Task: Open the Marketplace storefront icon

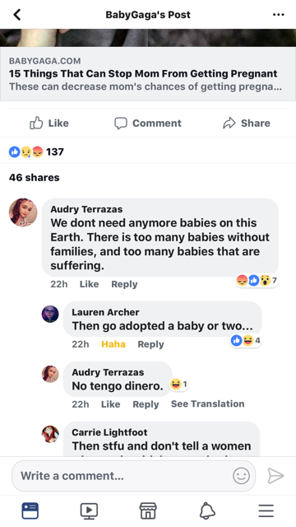Action: [x=148, y=511]
